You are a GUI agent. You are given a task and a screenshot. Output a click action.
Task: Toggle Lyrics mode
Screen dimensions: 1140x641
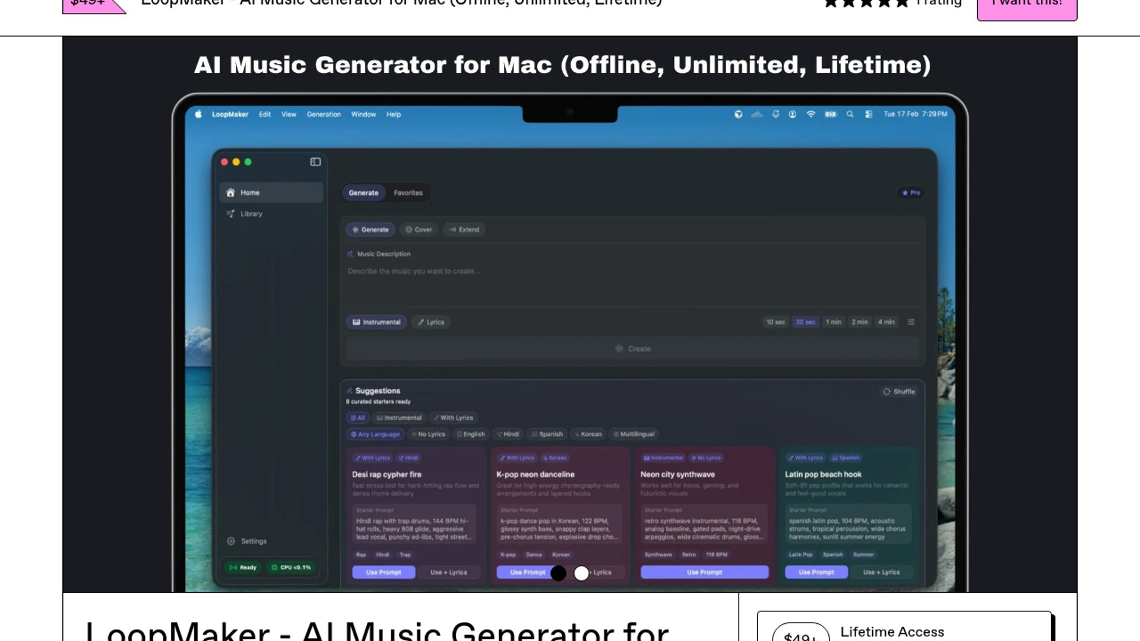click(430, 322)
